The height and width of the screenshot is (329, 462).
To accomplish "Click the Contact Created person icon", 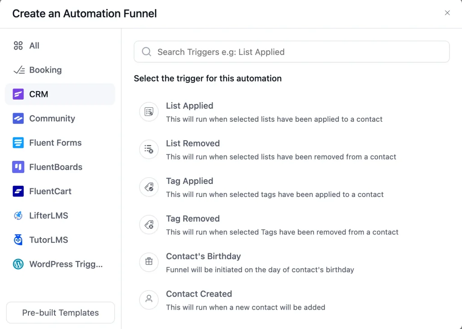I will coord(149,300).
